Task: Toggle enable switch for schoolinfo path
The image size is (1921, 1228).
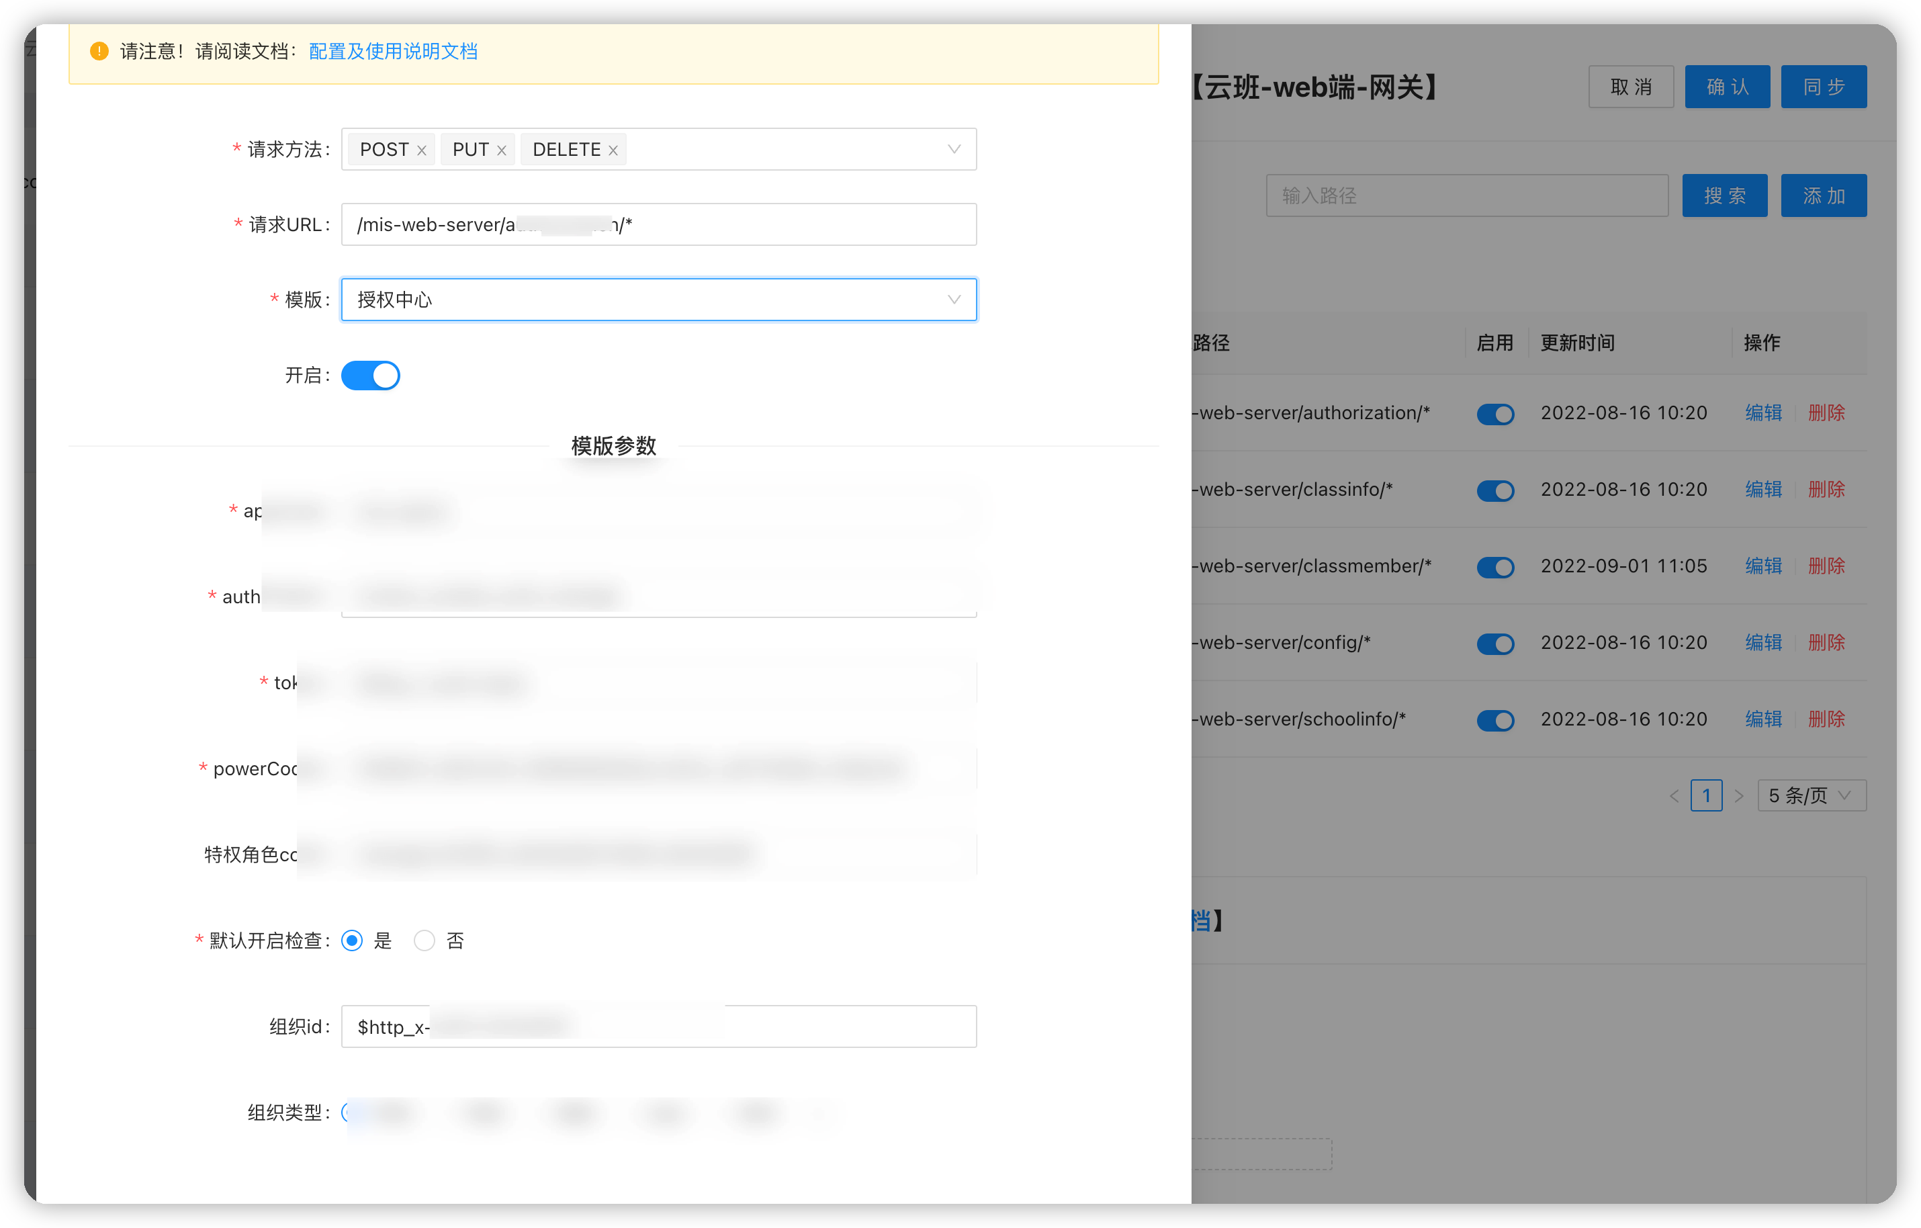Action: pos(1495,719)
